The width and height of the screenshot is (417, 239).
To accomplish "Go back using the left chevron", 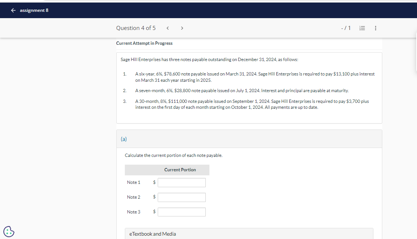I will [x=168, y=28].
